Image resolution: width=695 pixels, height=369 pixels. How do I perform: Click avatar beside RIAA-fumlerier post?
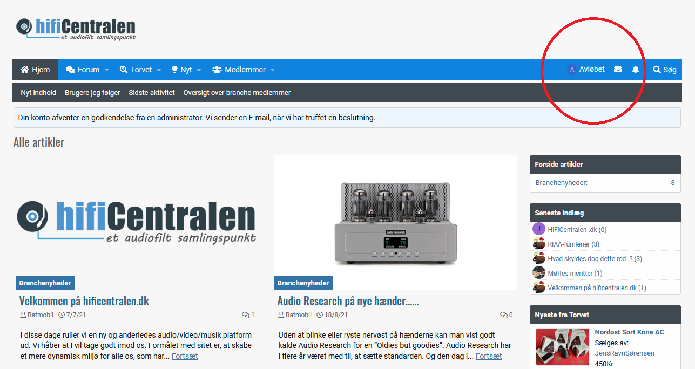[x=539, y=244]
